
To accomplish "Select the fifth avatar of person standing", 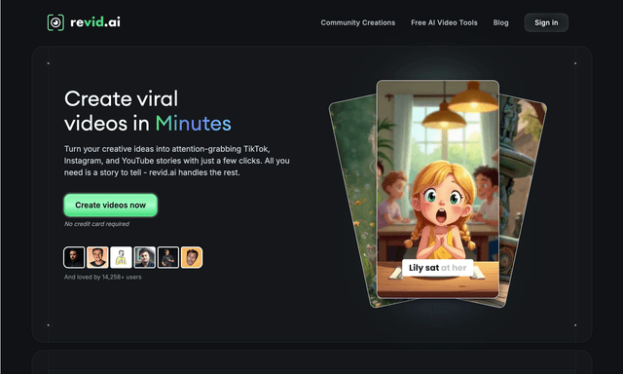I will [x=167, y=257].
